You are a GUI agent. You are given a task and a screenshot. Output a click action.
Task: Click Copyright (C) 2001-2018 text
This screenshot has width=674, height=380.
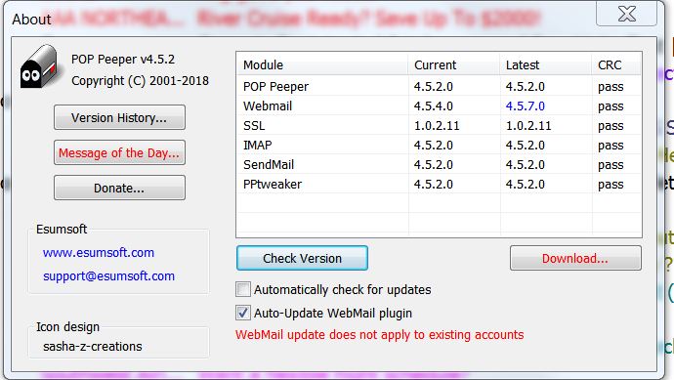click(140, 81)
